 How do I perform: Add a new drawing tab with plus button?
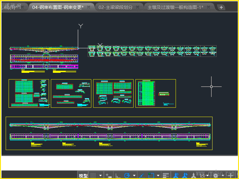point(221,7)
